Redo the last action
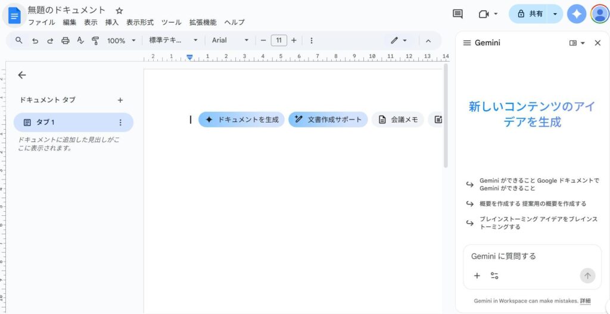The height and width of the screenshot is (314, 610). click(x=50, y=40)
